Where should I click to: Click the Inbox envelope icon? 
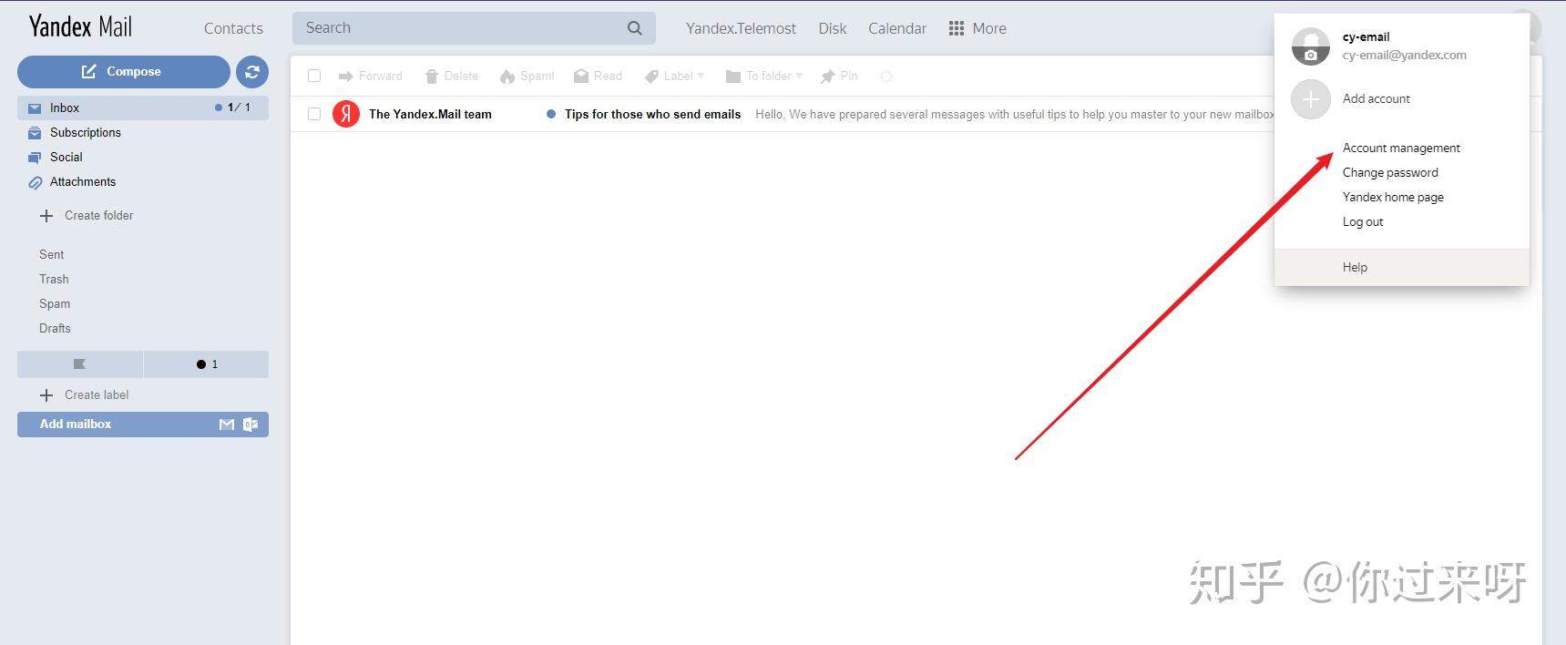pyautogui.click(x=35, y=108)
